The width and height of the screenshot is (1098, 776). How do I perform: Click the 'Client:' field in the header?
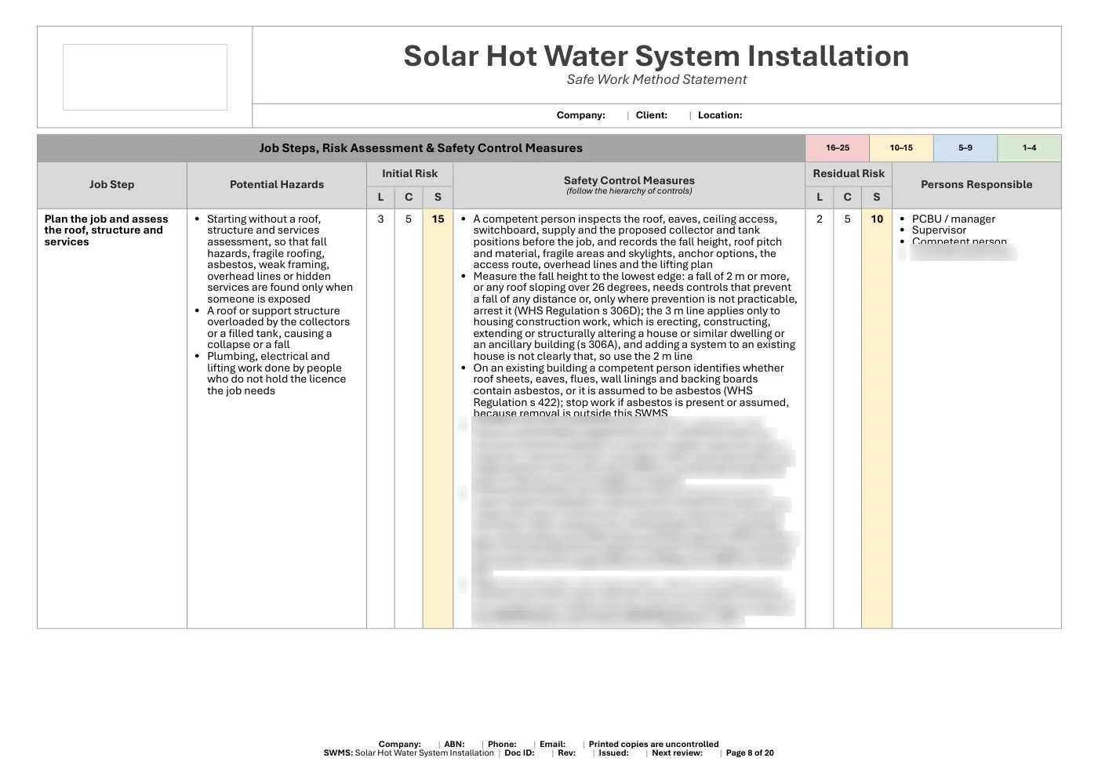[x=652, y=115]
